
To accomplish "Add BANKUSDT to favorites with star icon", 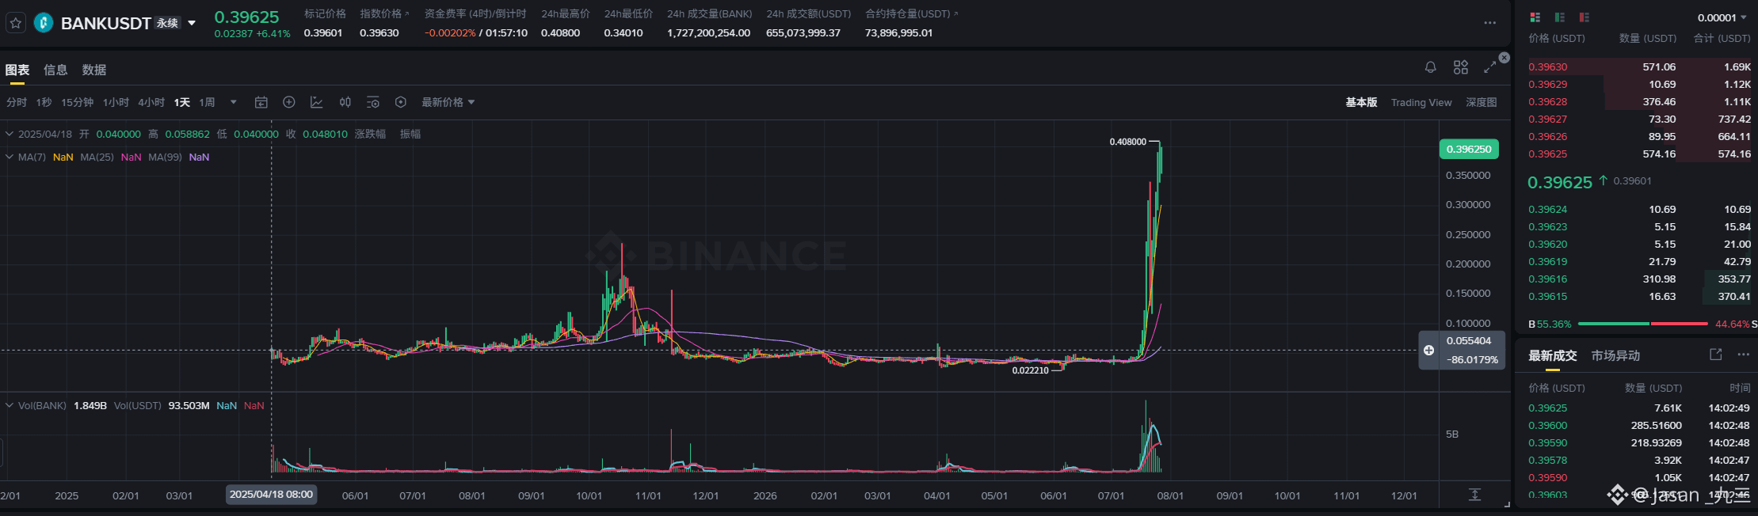I will coord(15,23).
